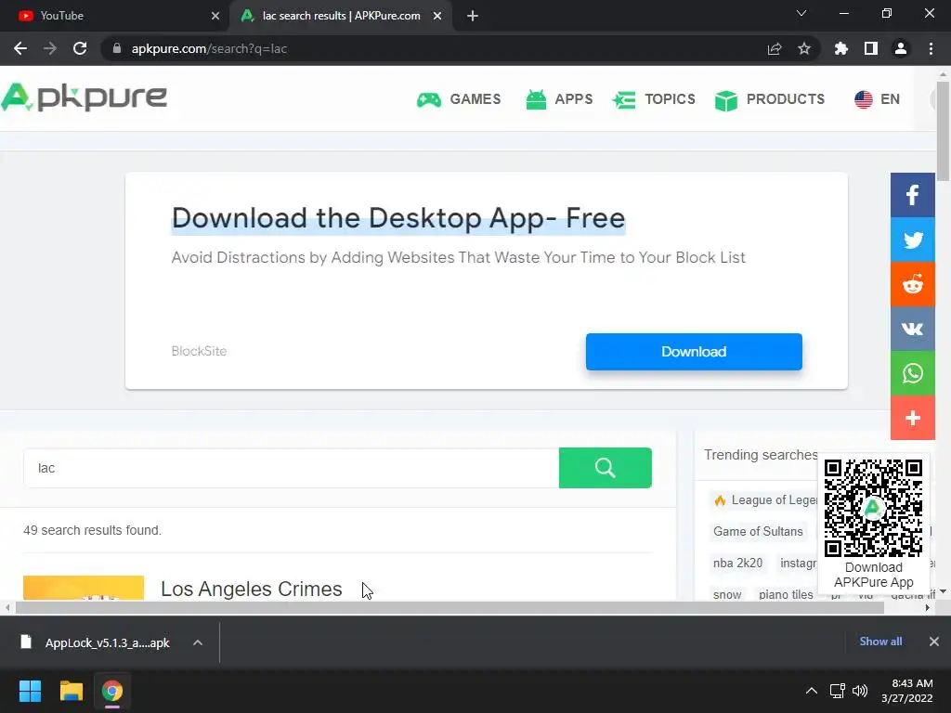
Task: Open a new browser tab
Action: pyautogui.click(x=473, y=16)
